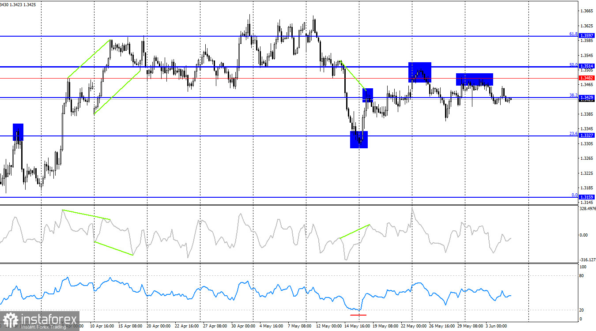This screenshot has width=596, height=331.
Task: Click the 1.3305 price axis value
Action: [586, 144]
